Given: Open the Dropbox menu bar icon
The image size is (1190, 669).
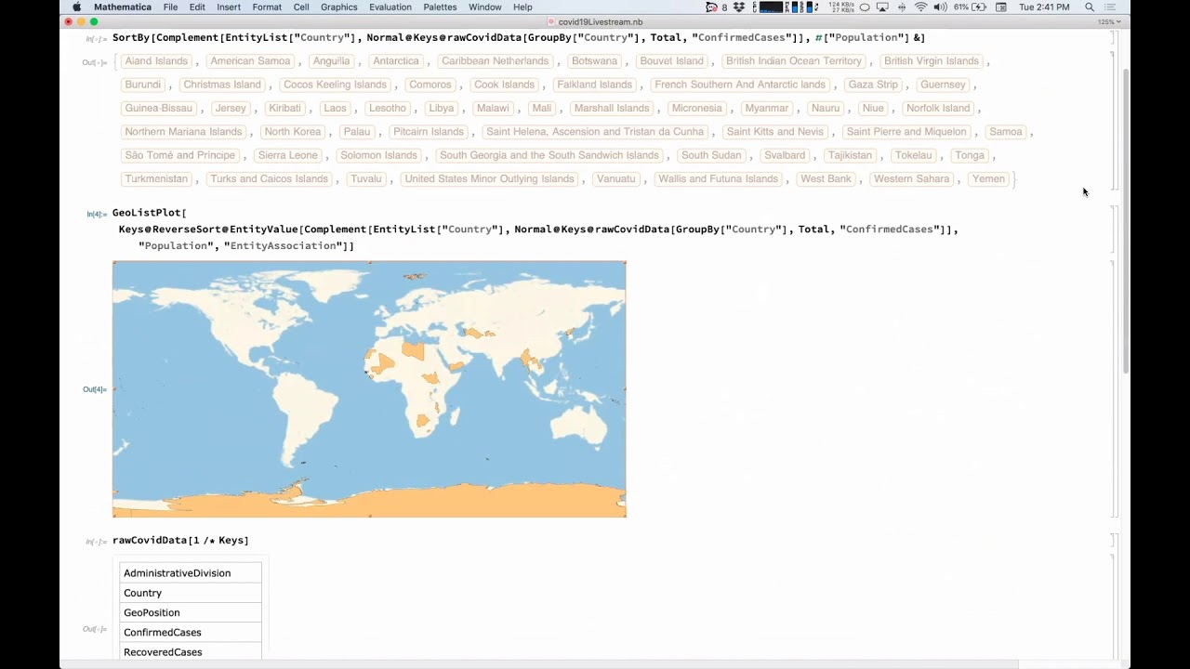Looking at the screenshot, I should tap(739, 7).
